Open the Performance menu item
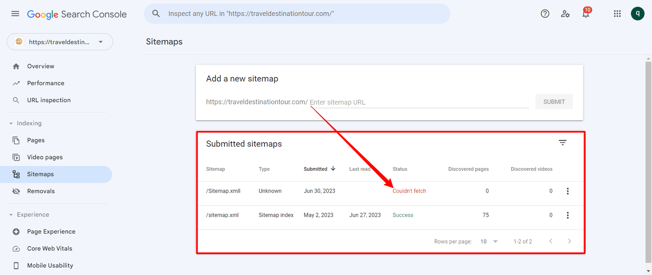Viewport: 652px width, 275px height. coord(56,83)
